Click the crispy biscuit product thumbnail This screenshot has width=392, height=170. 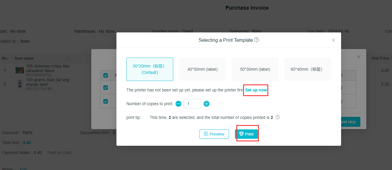point(20,70)
